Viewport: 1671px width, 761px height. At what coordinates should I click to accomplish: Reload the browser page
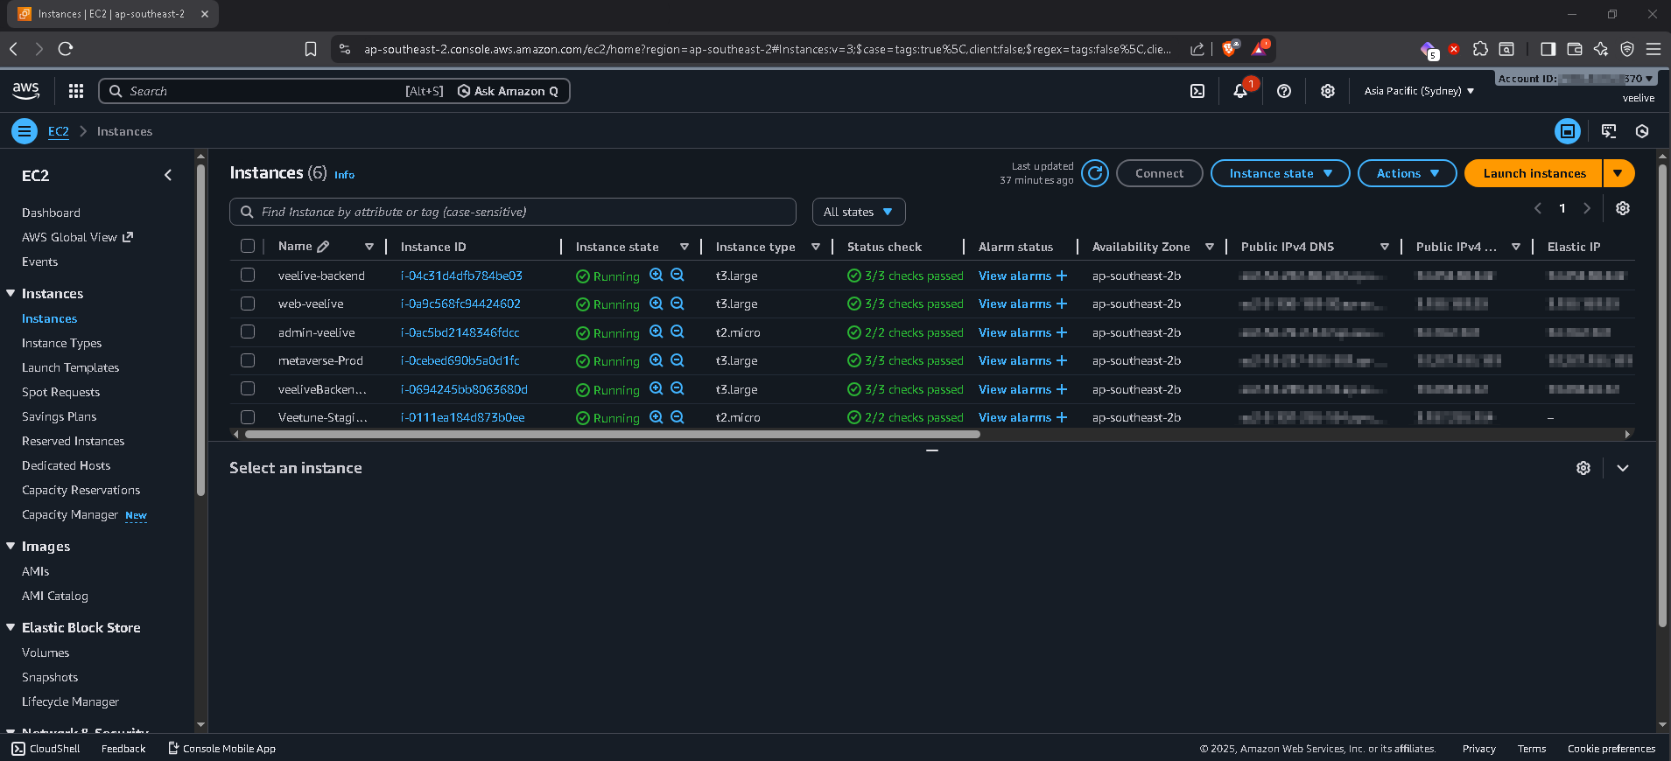coord(66,49)
